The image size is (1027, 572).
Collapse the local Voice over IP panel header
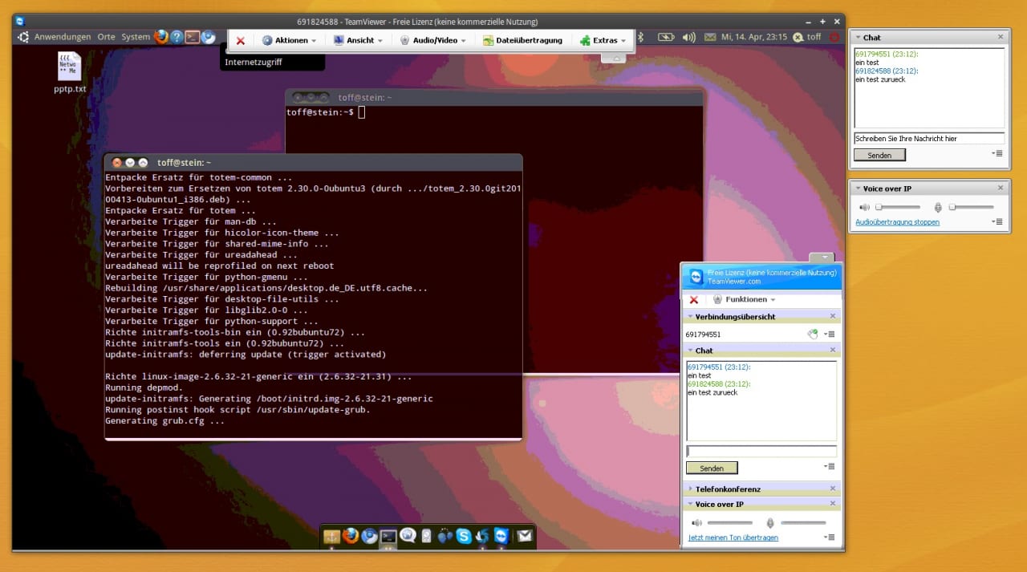[857, 189]
